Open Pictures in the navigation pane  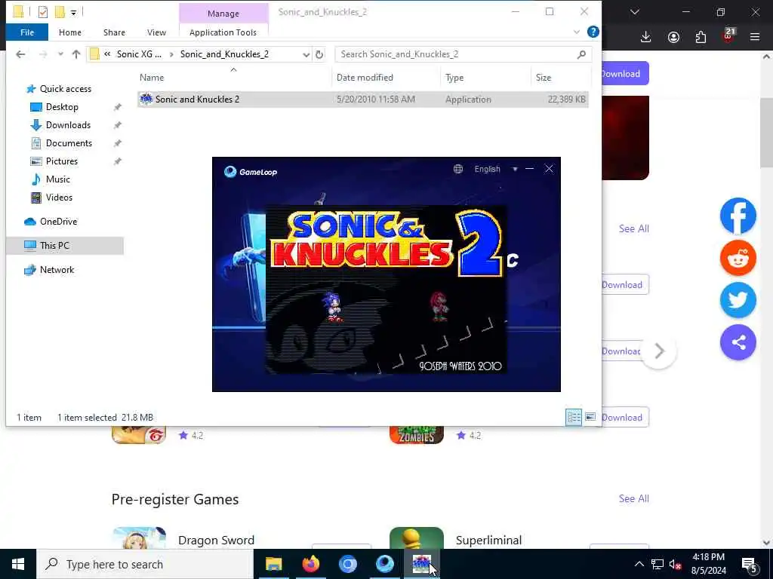click(62, 161)
